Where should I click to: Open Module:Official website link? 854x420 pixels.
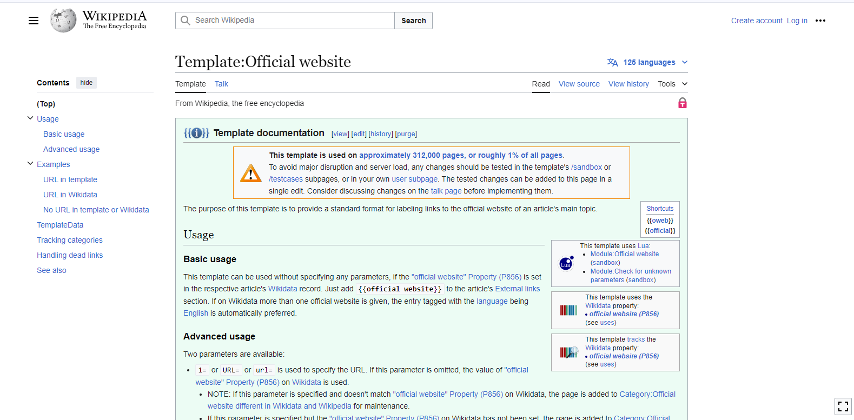point(625,254)
